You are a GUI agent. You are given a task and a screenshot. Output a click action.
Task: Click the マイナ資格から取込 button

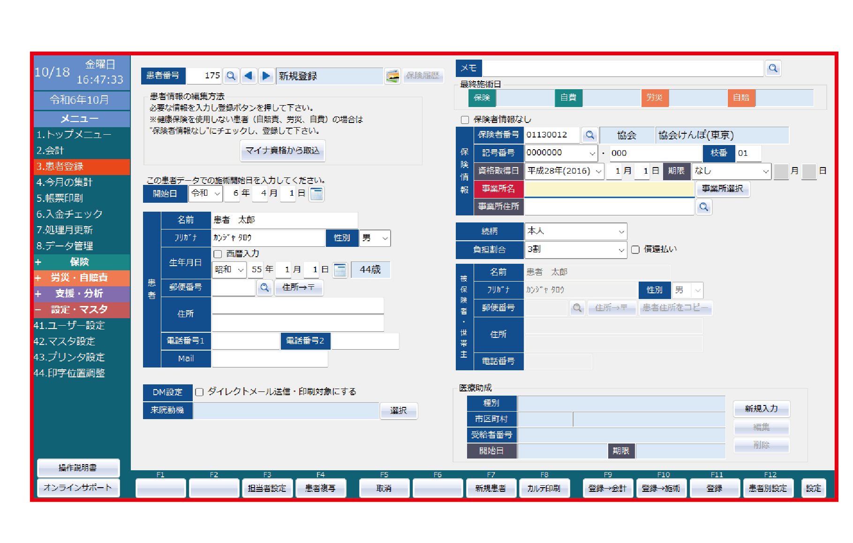282,151
